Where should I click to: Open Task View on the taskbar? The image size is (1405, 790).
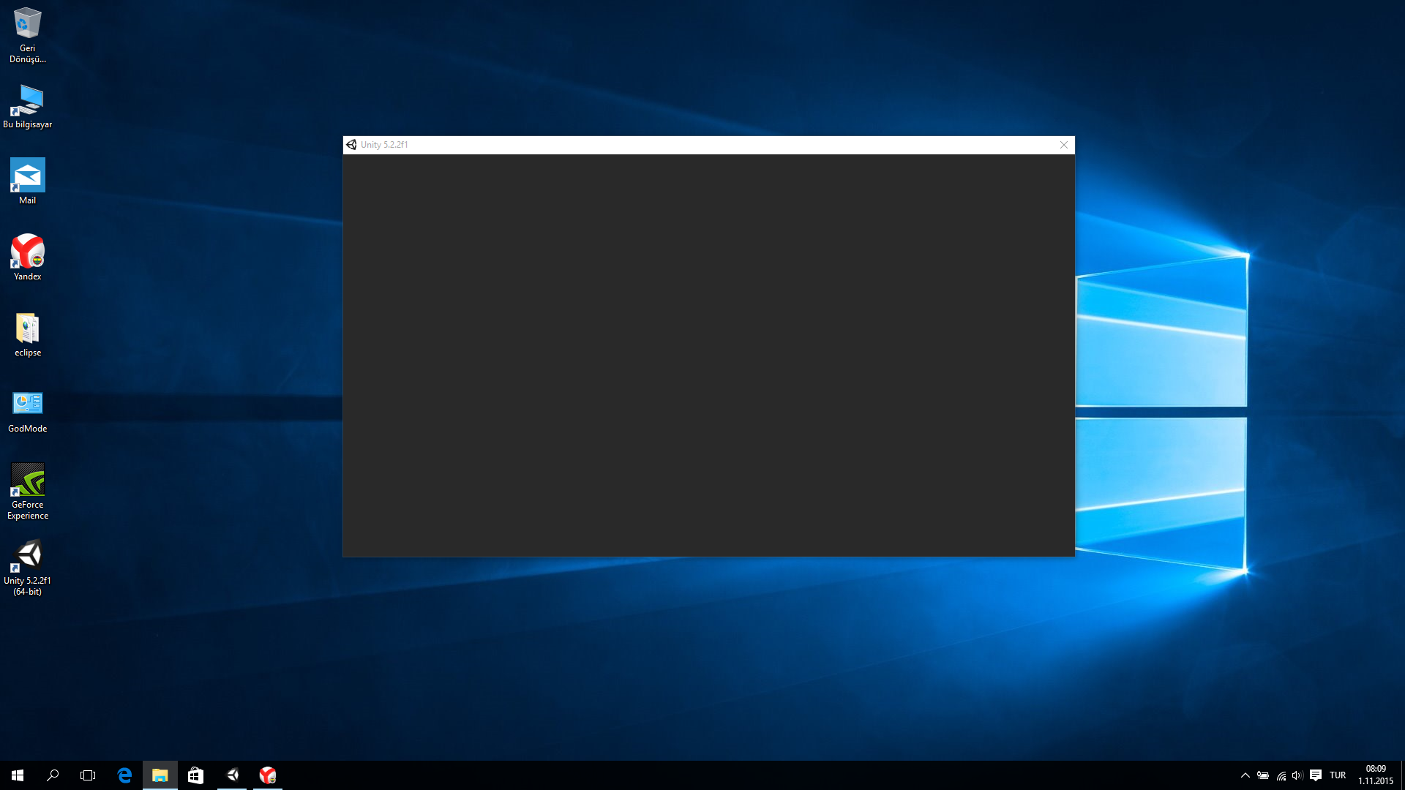88,775
